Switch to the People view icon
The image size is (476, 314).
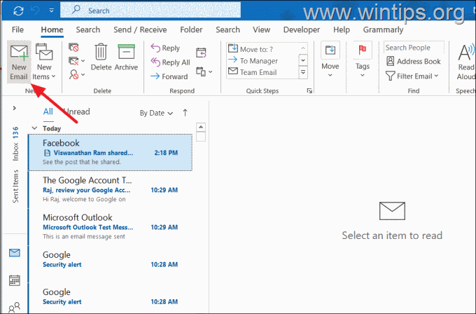(15, 307)
